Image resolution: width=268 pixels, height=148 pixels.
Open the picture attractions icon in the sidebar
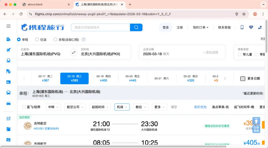pos(8,82)
